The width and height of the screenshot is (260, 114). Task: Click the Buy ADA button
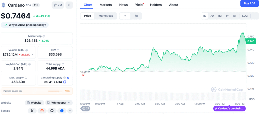coord(250,4)
